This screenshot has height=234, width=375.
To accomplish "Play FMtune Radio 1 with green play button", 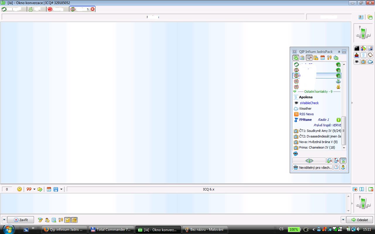I will pyautogui.click(x=339, y=120).
